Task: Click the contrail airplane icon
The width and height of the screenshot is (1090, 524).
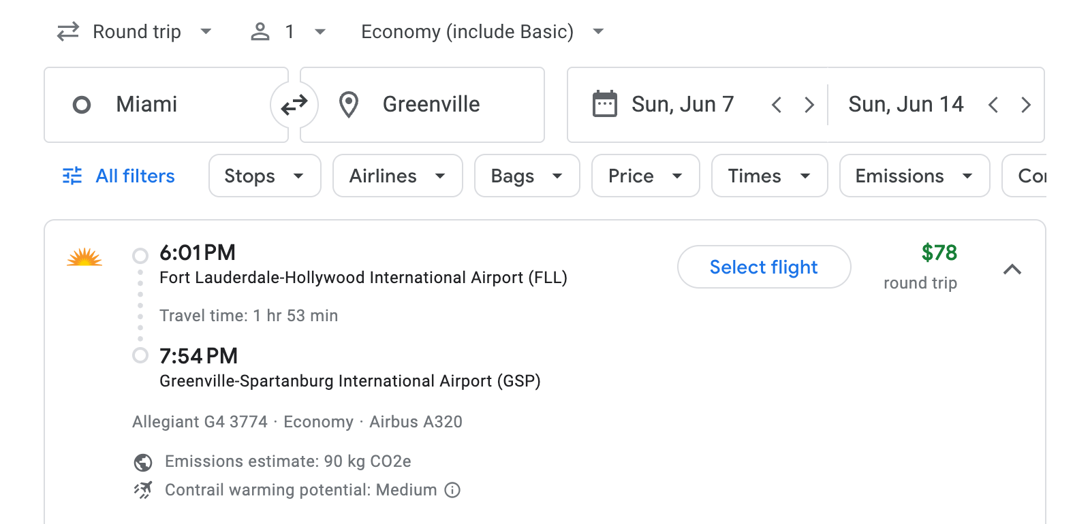Action: [143, 490]
